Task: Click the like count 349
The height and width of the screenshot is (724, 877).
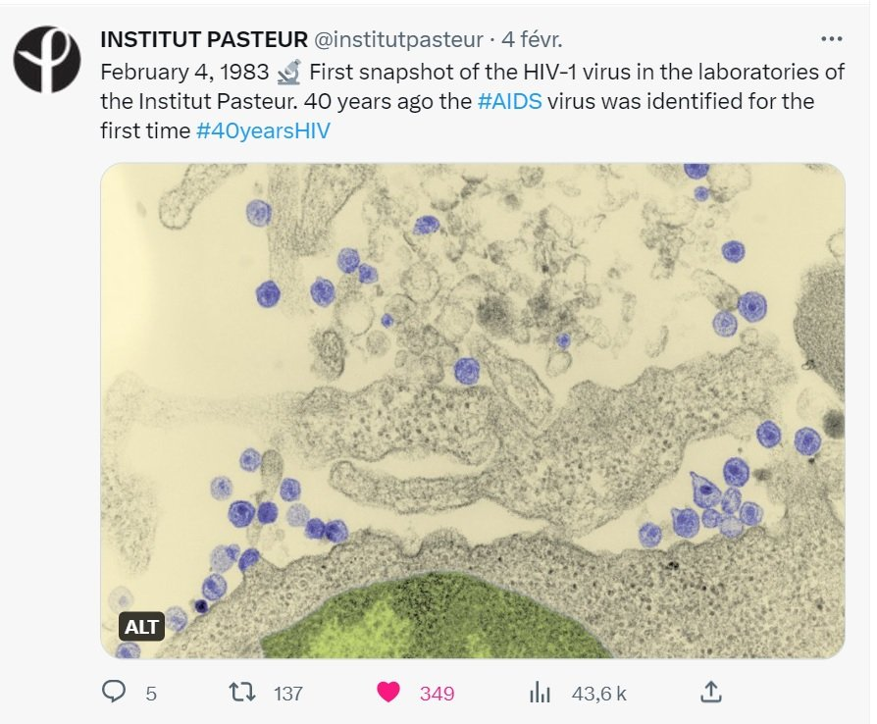Action: tap(437, 694)
